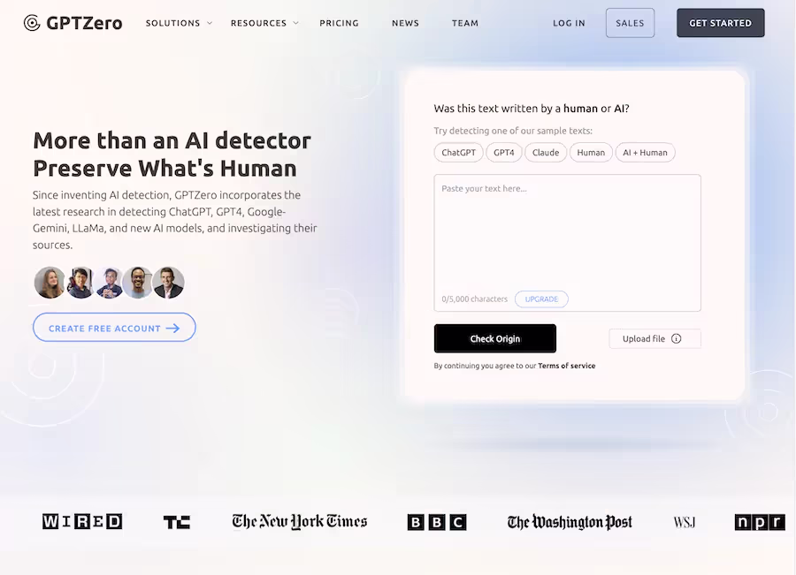Open the News page

(x=405, y=23)
